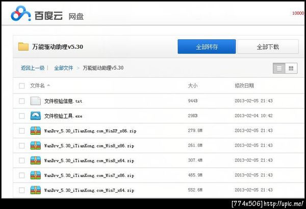306x209 pixels.
Task: Click the 全部转存 button
Action: [x=207, y=47]
